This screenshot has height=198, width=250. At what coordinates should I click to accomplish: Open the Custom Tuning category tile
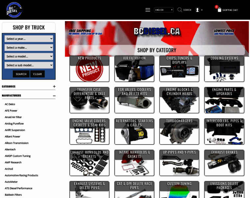tap(179, 189)
